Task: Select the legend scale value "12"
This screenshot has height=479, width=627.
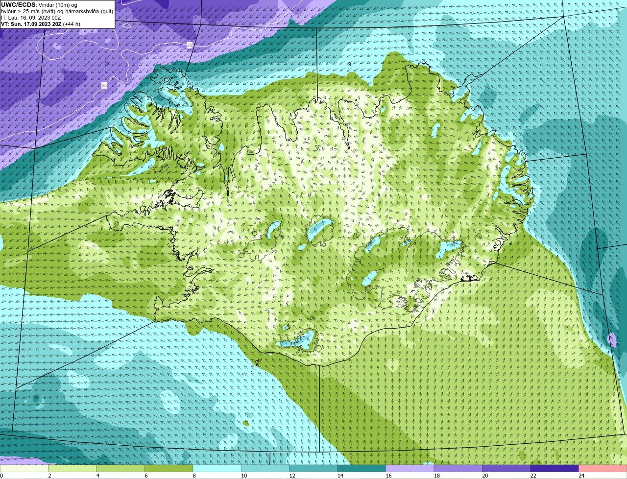Action: (292, 476)
